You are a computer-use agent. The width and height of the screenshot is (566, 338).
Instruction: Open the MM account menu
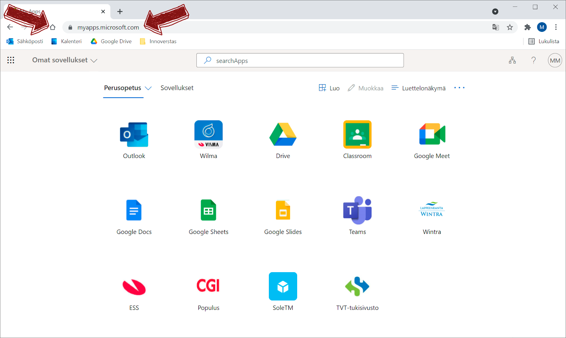(x=555, y=61)
